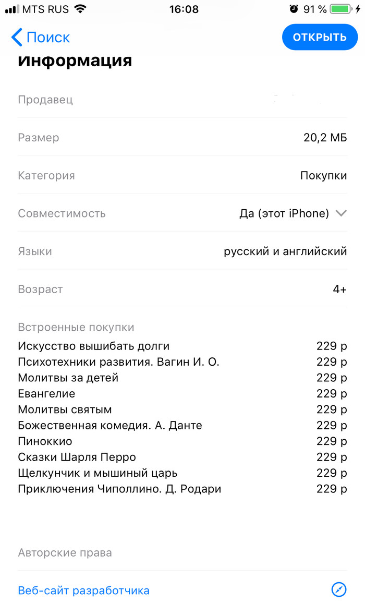Tap the cellular signal bars icon

[x=11, y=9]
